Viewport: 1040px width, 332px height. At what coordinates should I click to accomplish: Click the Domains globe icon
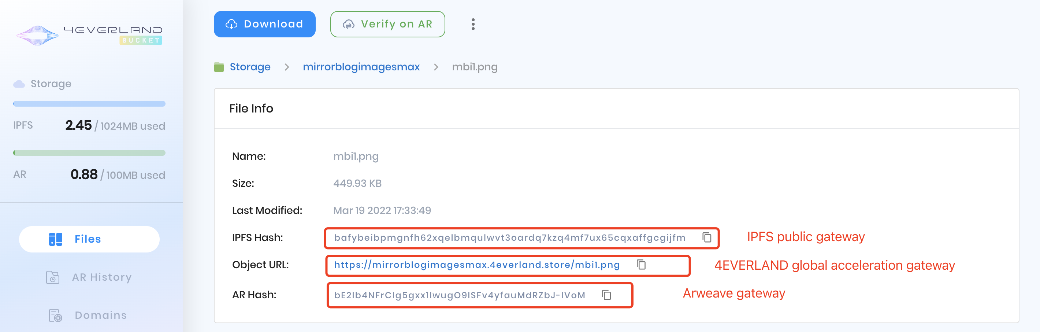click(x=56, y=316)
